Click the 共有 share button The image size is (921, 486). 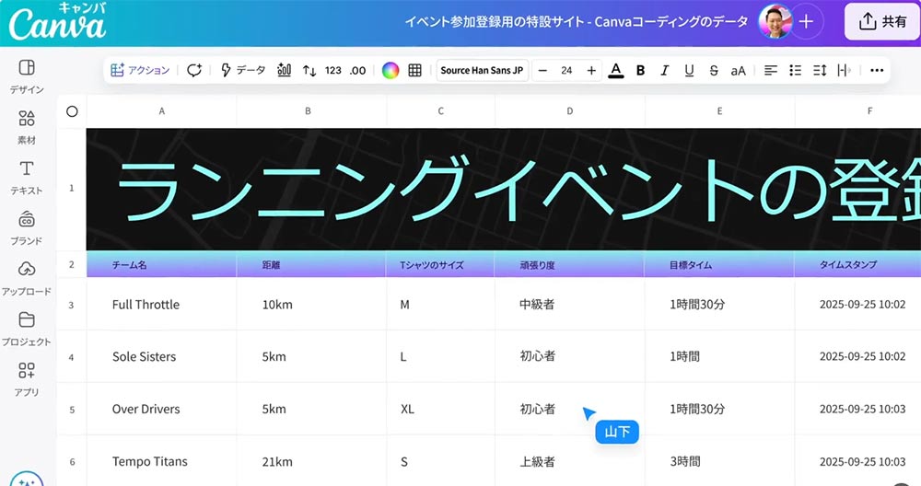click(x=881, y=22)
